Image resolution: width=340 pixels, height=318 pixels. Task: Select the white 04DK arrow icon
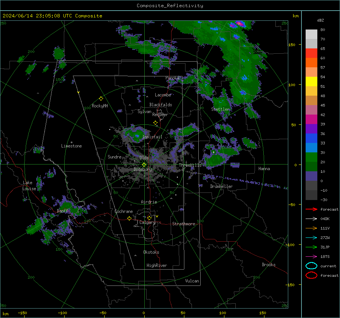click(x=311, y=219)
